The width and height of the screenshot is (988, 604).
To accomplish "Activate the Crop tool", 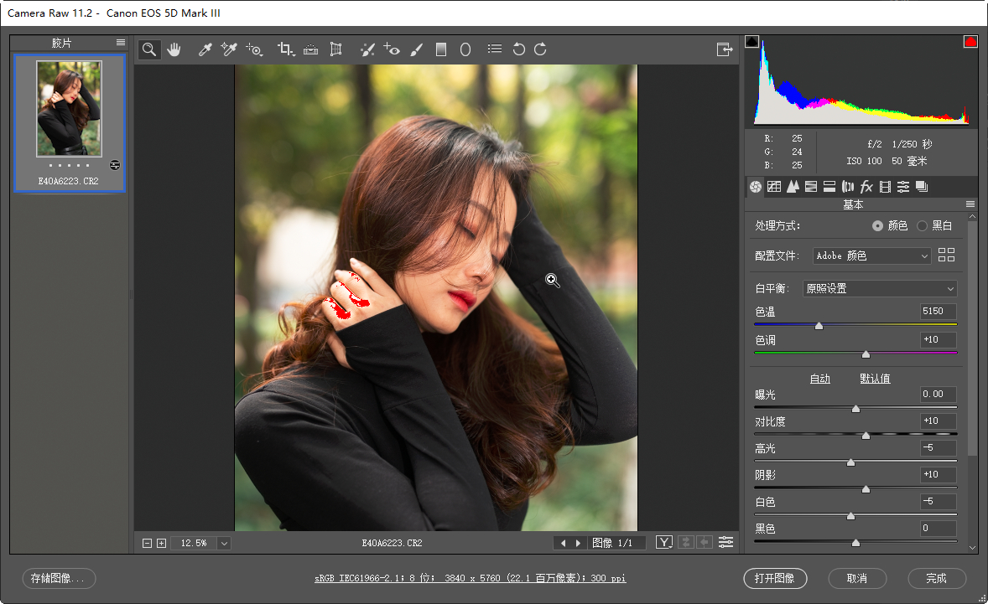I will pos(286,49).
